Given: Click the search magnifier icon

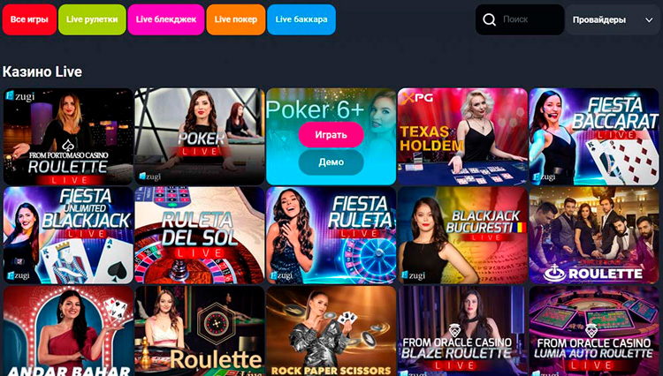Looking at the screenshot, I should (x=489, y=19).
